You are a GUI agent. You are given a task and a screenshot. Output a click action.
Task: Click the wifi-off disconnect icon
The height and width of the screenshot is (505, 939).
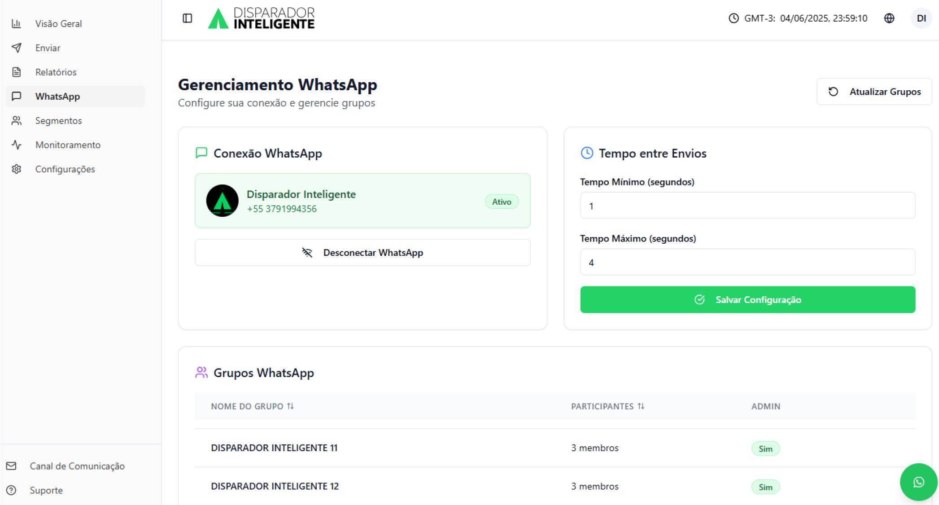click(307, 253)
